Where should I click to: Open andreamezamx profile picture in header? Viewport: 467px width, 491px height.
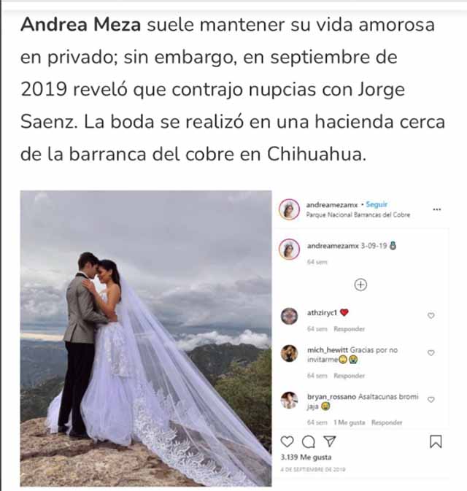point(289,209)
